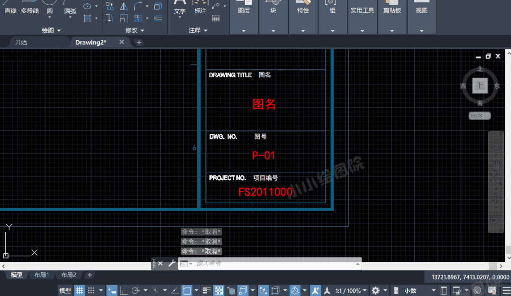The image size is (511, 296).
Task: Click the wrench customize icon on command line
Action: (172, 264)
